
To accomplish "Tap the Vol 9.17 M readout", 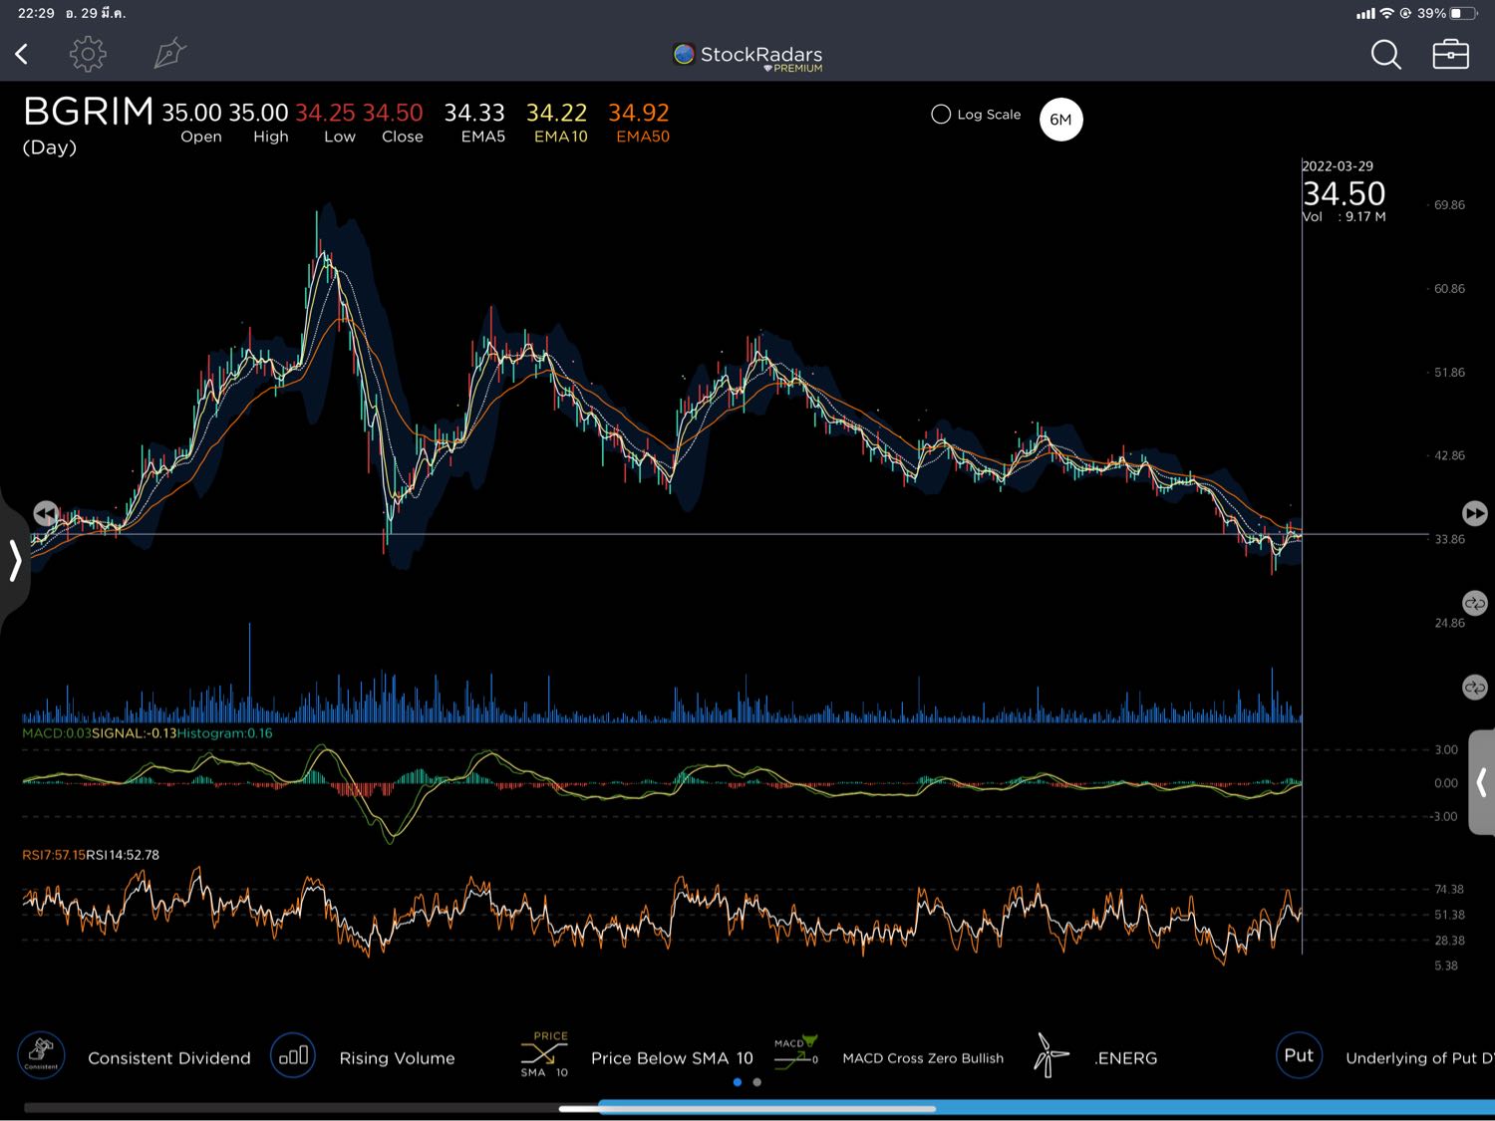I will [1345, 217].
